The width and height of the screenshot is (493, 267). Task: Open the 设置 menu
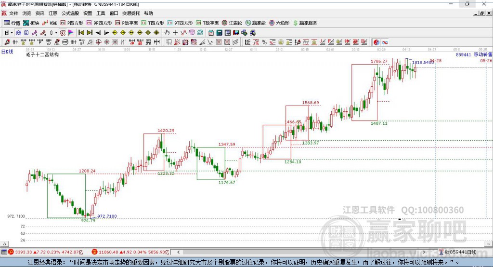88,13
